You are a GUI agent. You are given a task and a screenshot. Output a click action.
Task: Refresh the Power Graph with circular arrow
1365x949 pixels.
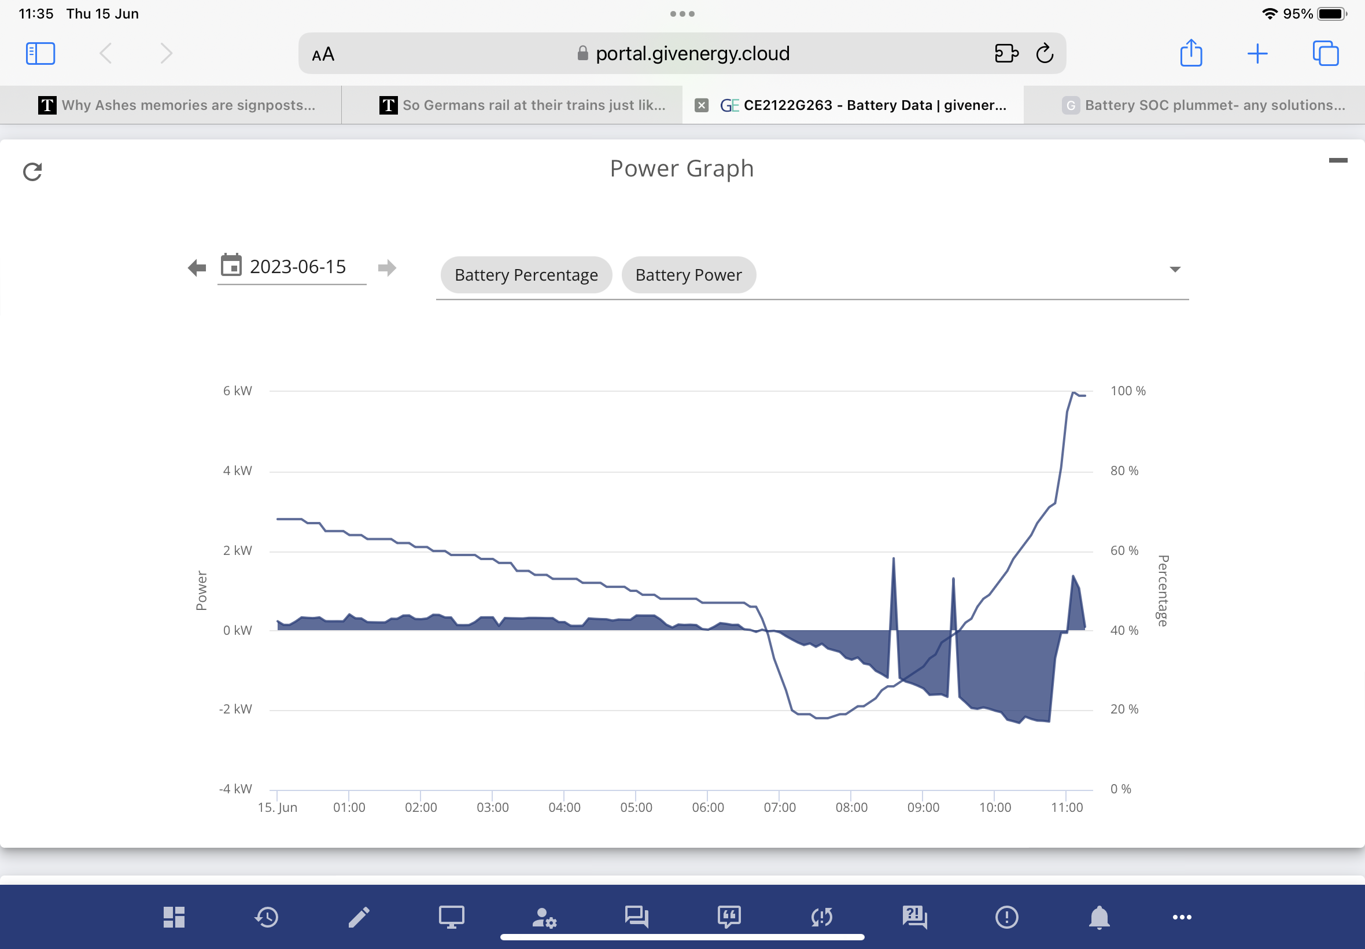tap(32, 172)
